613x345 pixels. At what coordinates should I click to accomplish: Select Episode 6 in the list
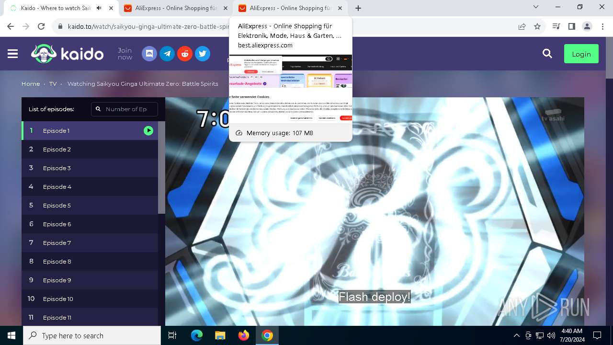(90, 224)
